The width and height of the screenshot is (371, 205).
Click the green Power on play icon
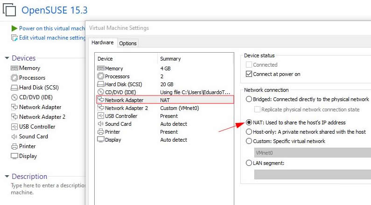pos(14,28)
